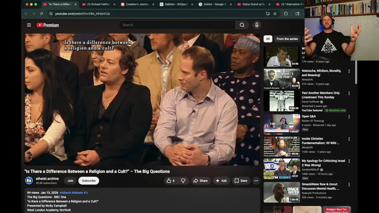Select the All filter chip
The width and height of the screenshot is (379, 213).
tap(268, 39)
